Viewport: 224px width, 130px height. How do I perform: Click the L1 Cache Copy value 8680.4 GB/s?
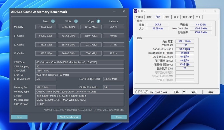(91, 36)
